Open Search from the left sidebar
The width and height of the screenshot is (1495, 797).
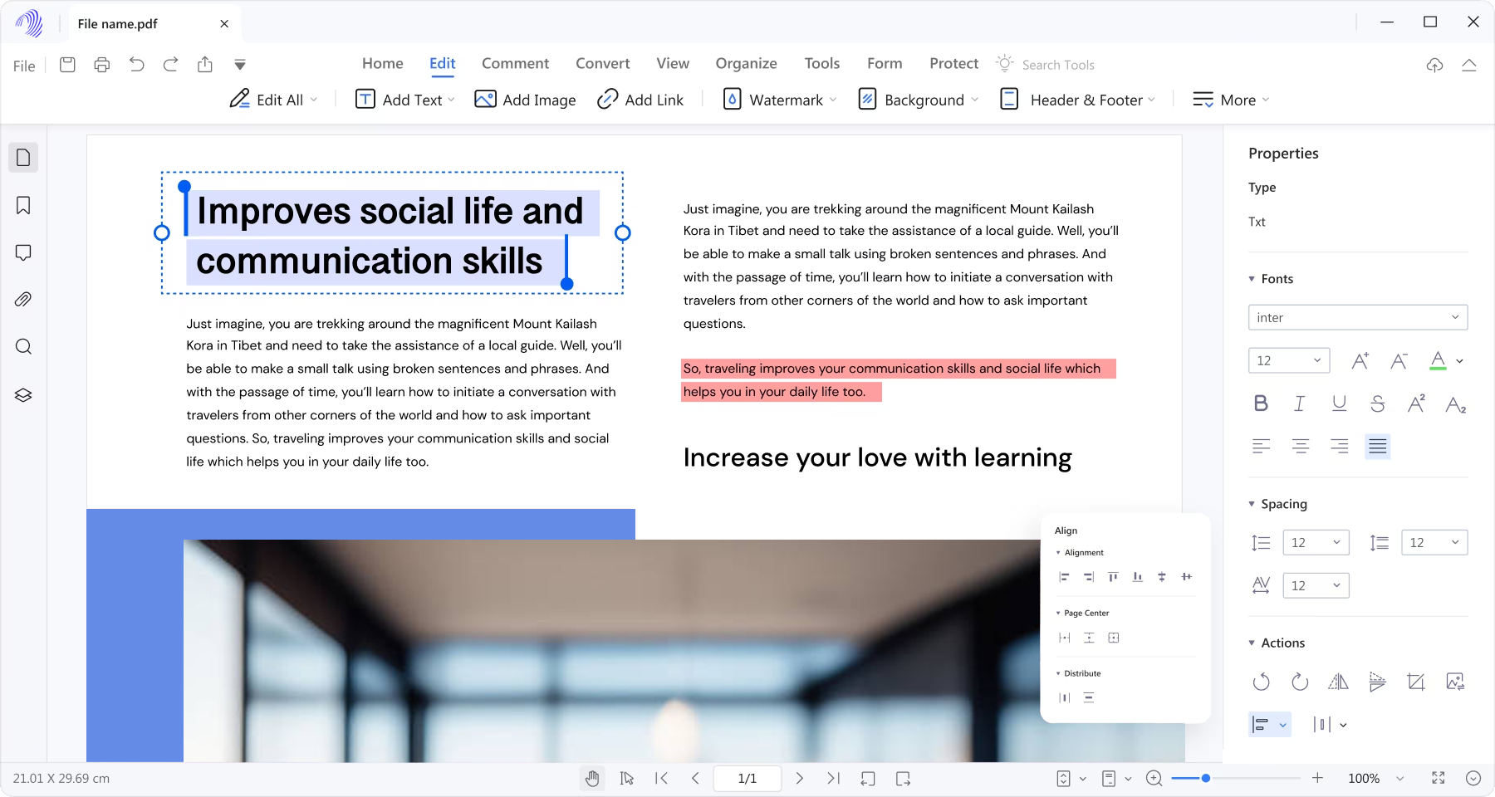pyautogui.click(x=23, y=347)
